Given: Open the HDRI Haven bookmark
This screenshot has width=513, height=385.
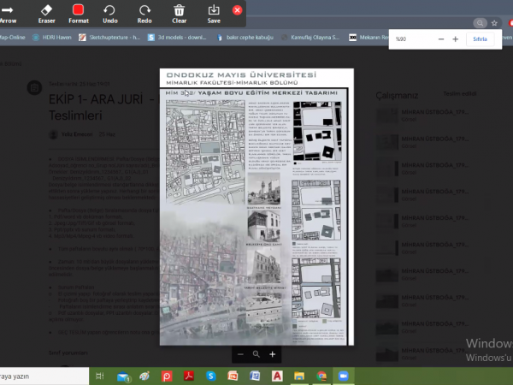Looking at the screenshot, I should tap(52, 38).
